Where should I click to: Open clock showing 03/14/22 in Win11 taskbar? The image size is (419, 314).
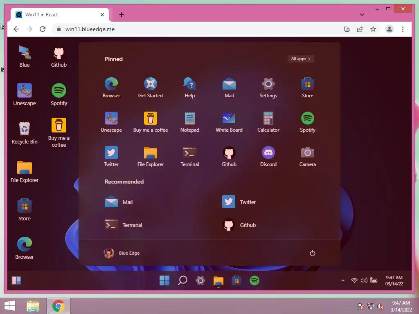[x=394, y=280]
